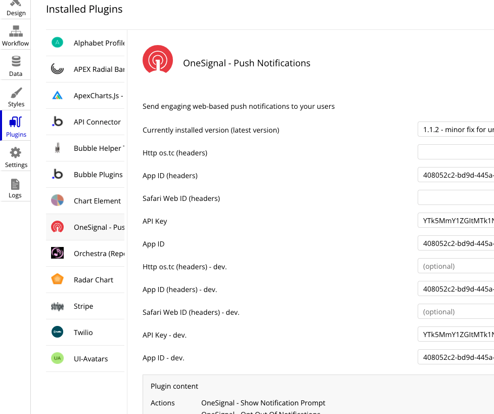Image resolution: width=494 pixels, height=414 pixels.
Task: Click OneSignal - Show Notification Prompt action
Action: coord(263,403)
